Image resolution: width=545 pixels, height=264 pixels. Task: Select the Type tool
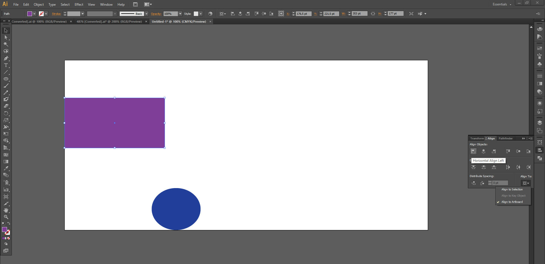[6, 65]
